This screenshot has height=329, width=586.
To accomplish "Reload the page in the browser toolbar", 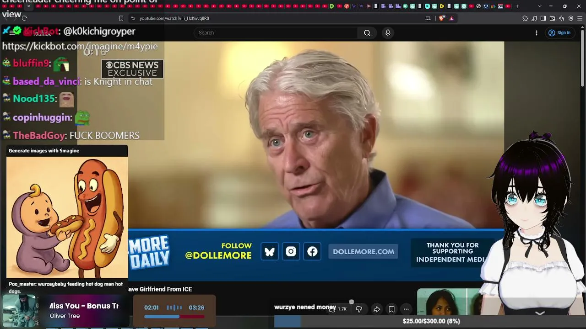I will click(24, 18).
